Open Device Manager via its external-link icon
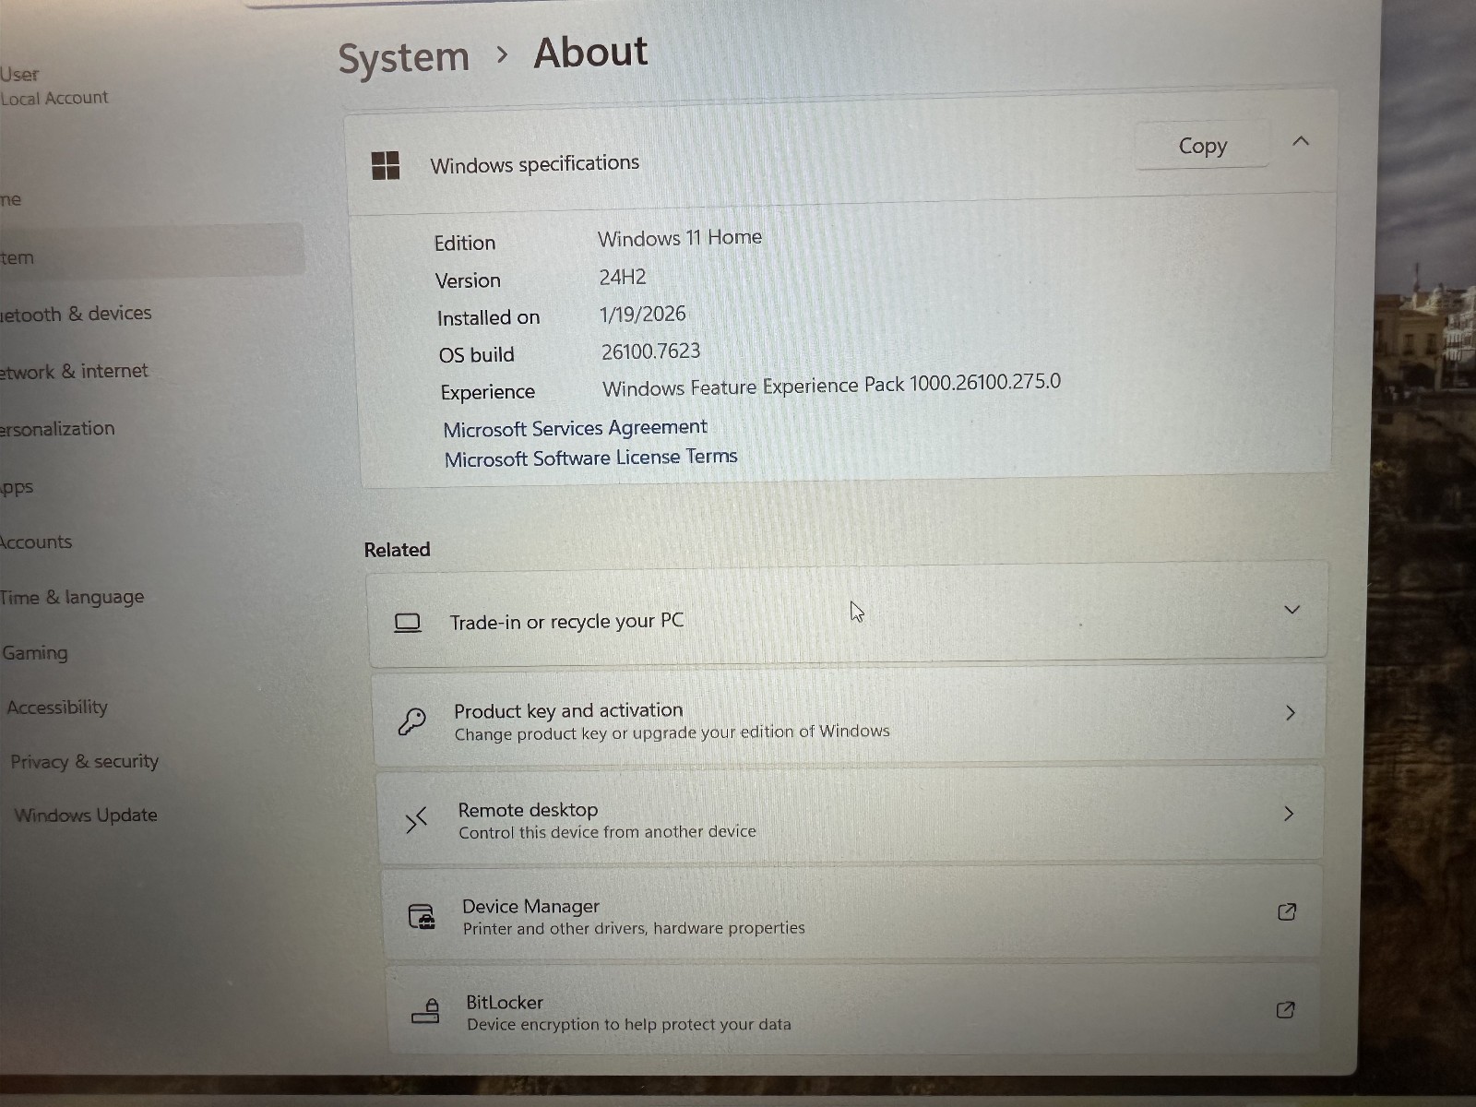The image size is (1476, 1107). (x=1287, y=912)
